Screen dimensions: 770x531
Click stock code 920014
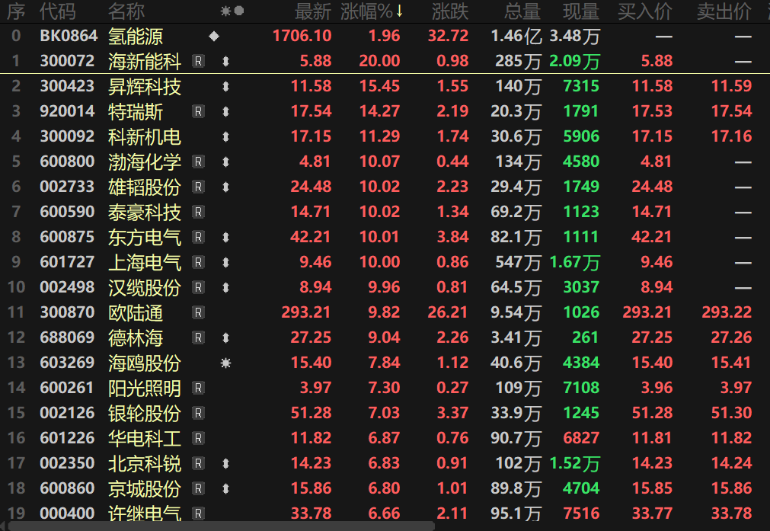coord(67,111)
